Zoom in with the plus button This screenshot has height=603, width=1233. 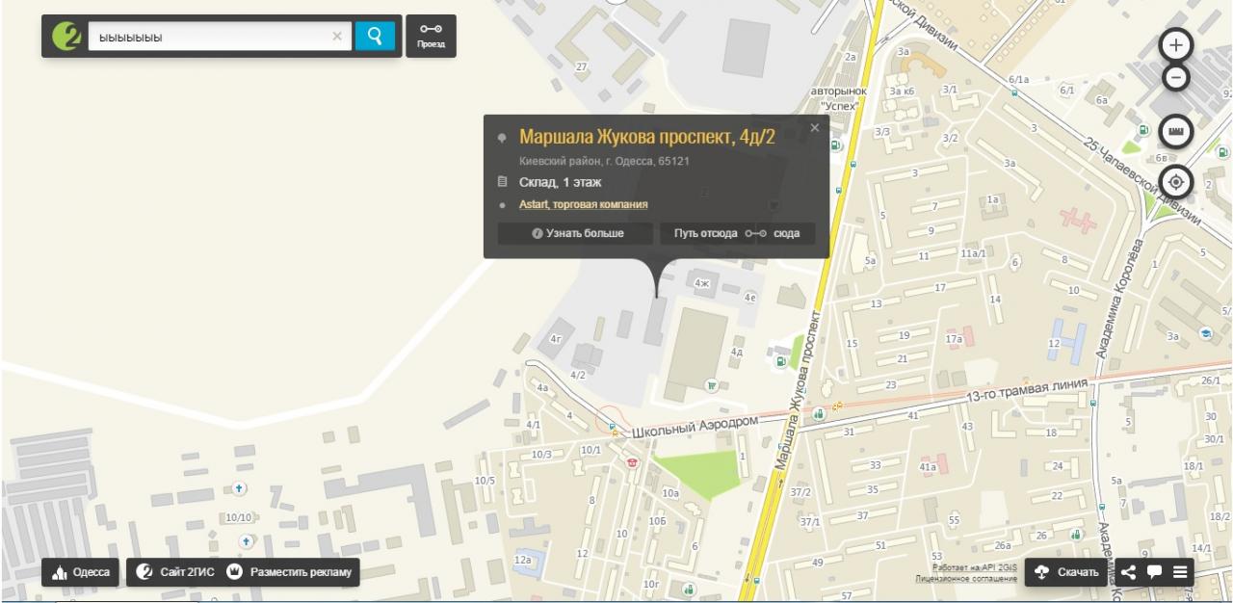(1176, 44)
